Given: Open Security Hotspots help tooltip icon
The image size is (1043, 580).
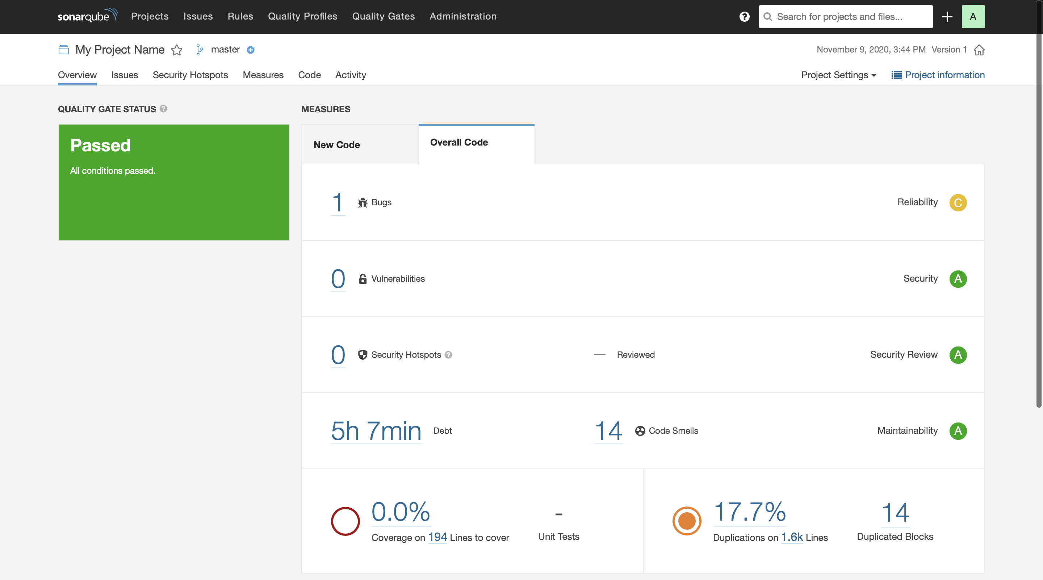Looking at the screenshot, I should click(448, 354).
